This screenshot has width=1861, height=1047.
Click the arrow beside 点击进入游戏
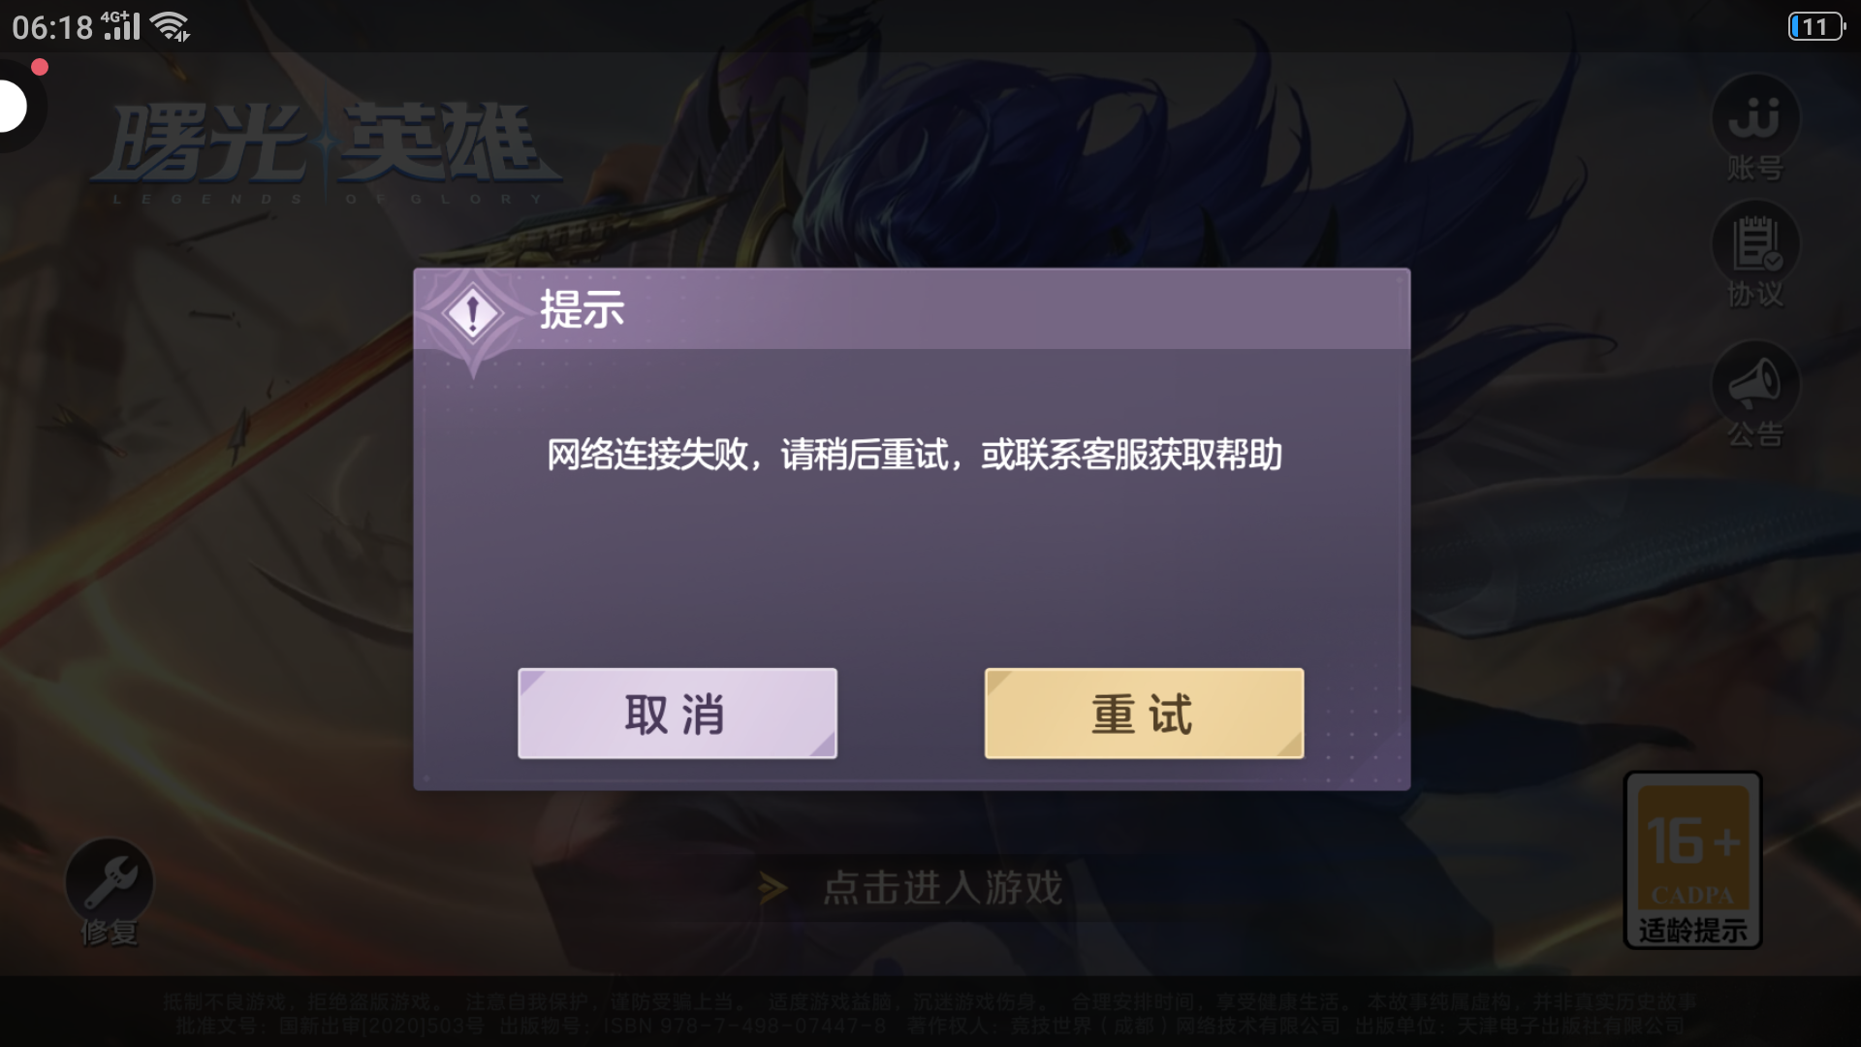(x=773, y=888)
